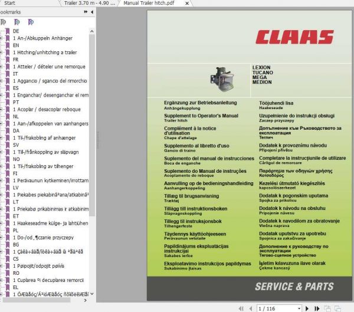Click bookmark icon next to BG
Screen dimensions: 354x312
tap(8, 245)
